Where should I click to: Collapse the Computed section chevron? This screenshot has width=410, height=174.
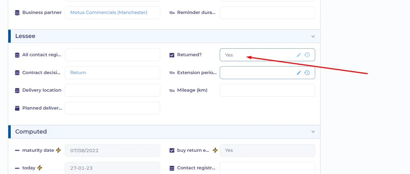[x=313, y=132]
